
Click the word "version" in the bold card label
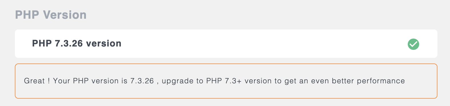pyautogui.click(x=104, y=43)
